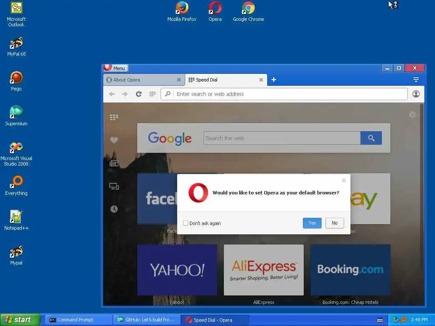The image size is (435, 326).
Task: Dismiss the default browser dialog with X
Action: pyautogui.click(x=344, y=180)
